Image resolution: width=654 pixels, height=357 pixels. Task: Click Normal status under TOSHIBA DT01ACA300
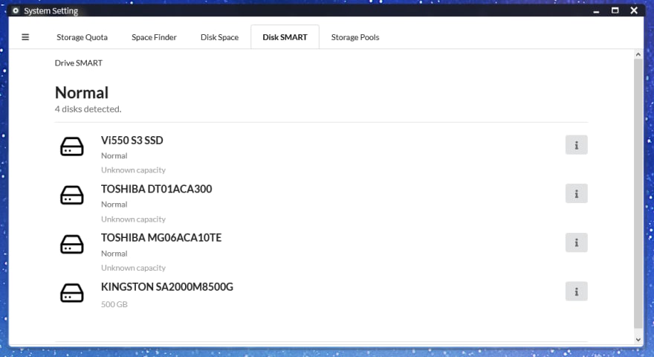[x=114, y=205]
